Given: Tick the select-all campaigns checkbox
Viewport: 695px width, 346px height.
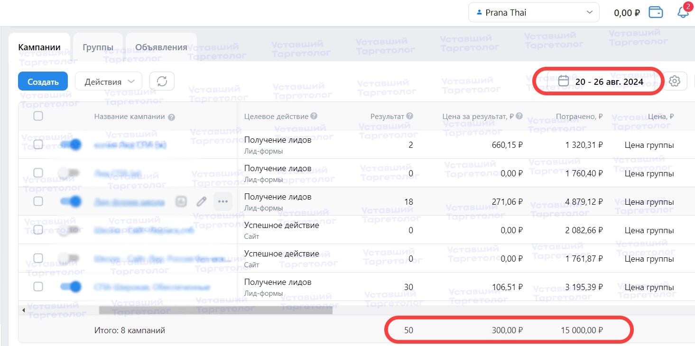Looking at the screenshot, I should [38, 116].
